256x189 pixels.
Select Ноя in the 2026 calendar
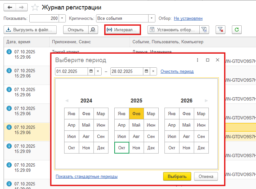186,148
